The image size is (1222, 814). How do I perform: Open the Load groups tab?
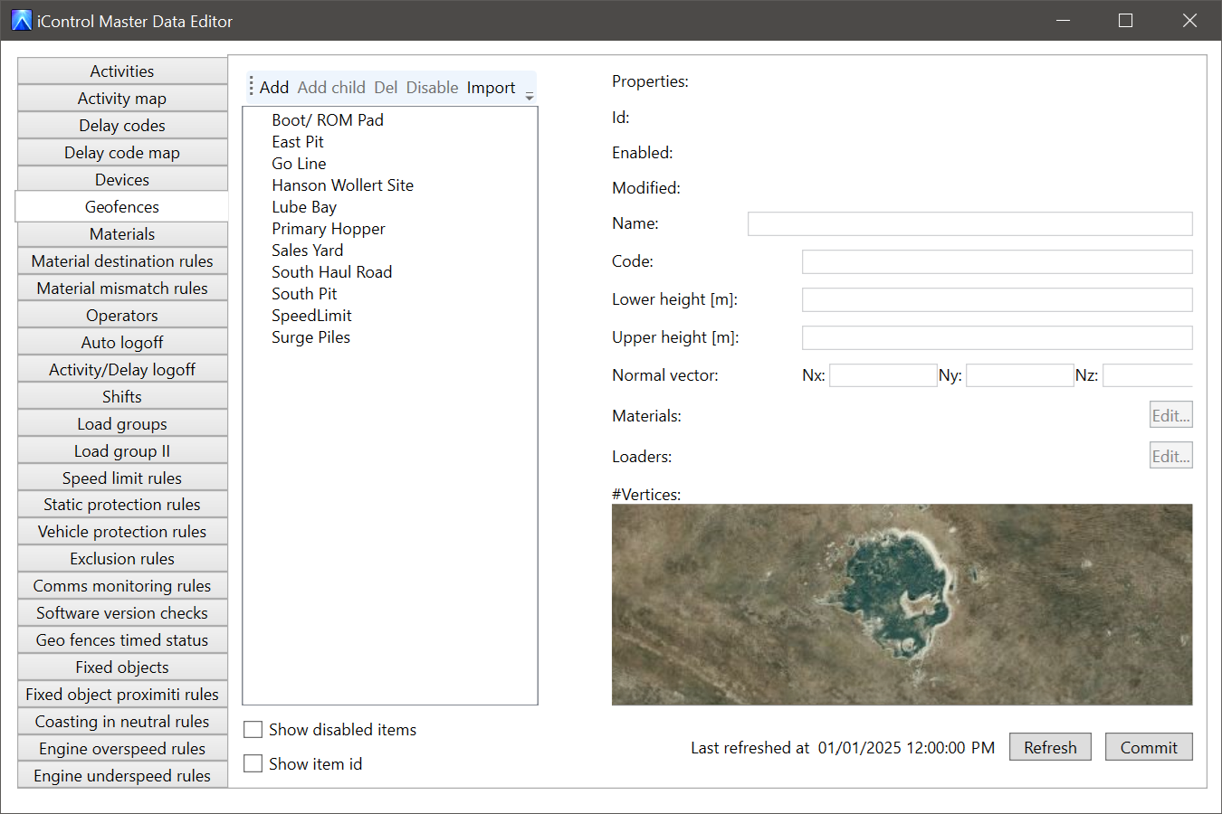[x=122, y=424]
